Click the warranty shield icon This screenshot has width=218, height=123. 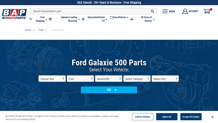tap(51, 19)
